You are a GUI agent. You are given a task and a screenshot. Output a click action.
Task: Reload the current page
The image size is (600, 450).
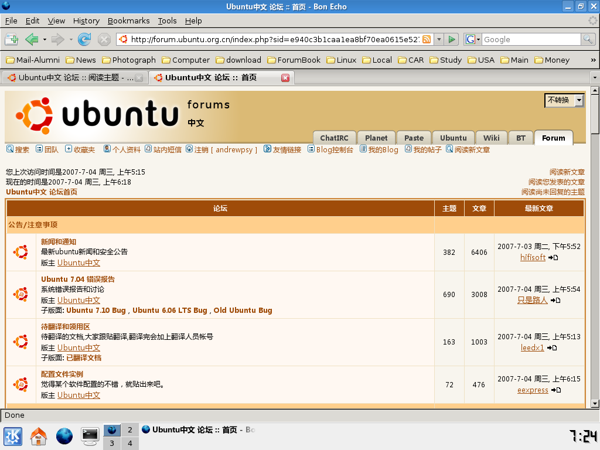[84, 39]
